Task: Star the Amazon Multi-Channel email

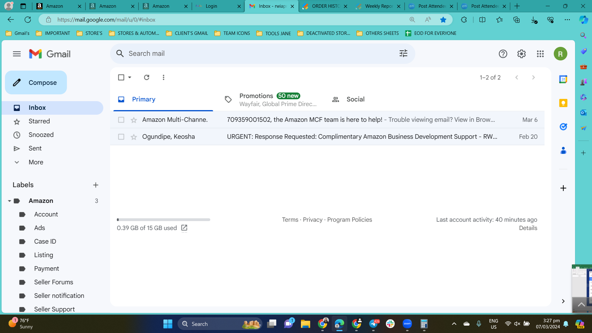Action: [x=134, y=120]
